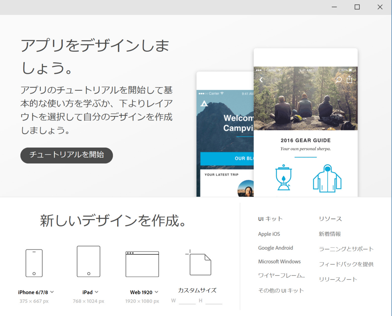Image resolution: width=392 pixels, height=316 pixels.
Task: Open リリースノート link
Action: pyautogui.click(x=338, y=279)
